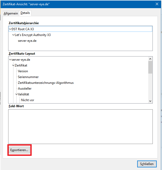The width and height of the screenshot is (162, 170).
Task: Click the layout list scrollbar thumb
Action: point(150,67)
